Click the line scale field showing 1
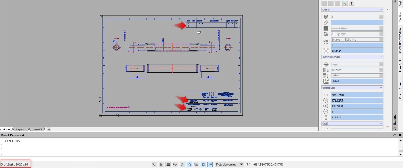Screen dimensions: 403x168 [x=357, y=45]
